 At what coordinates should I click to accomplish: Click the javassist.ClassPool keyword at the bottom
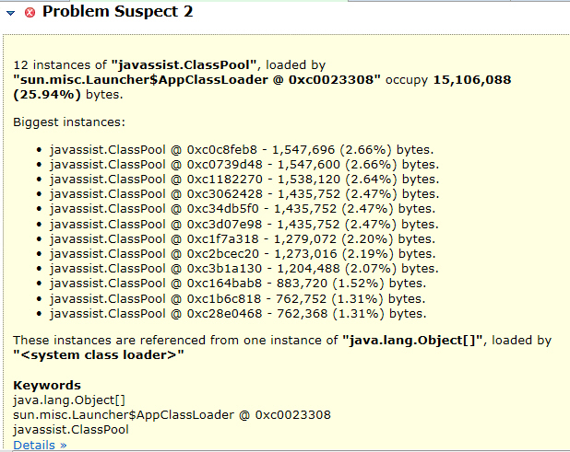tap(71, 429)
